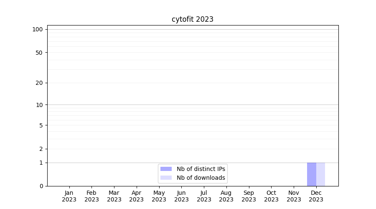This screenshot has width=376, height=209.
Task: Click the 'Dec 2023' x-axis label
Action: pos(316,196)
